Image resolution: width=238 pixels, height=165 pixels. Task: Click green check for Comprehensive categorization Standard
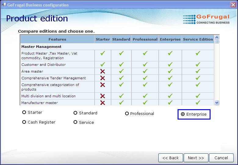pos(121,84)
